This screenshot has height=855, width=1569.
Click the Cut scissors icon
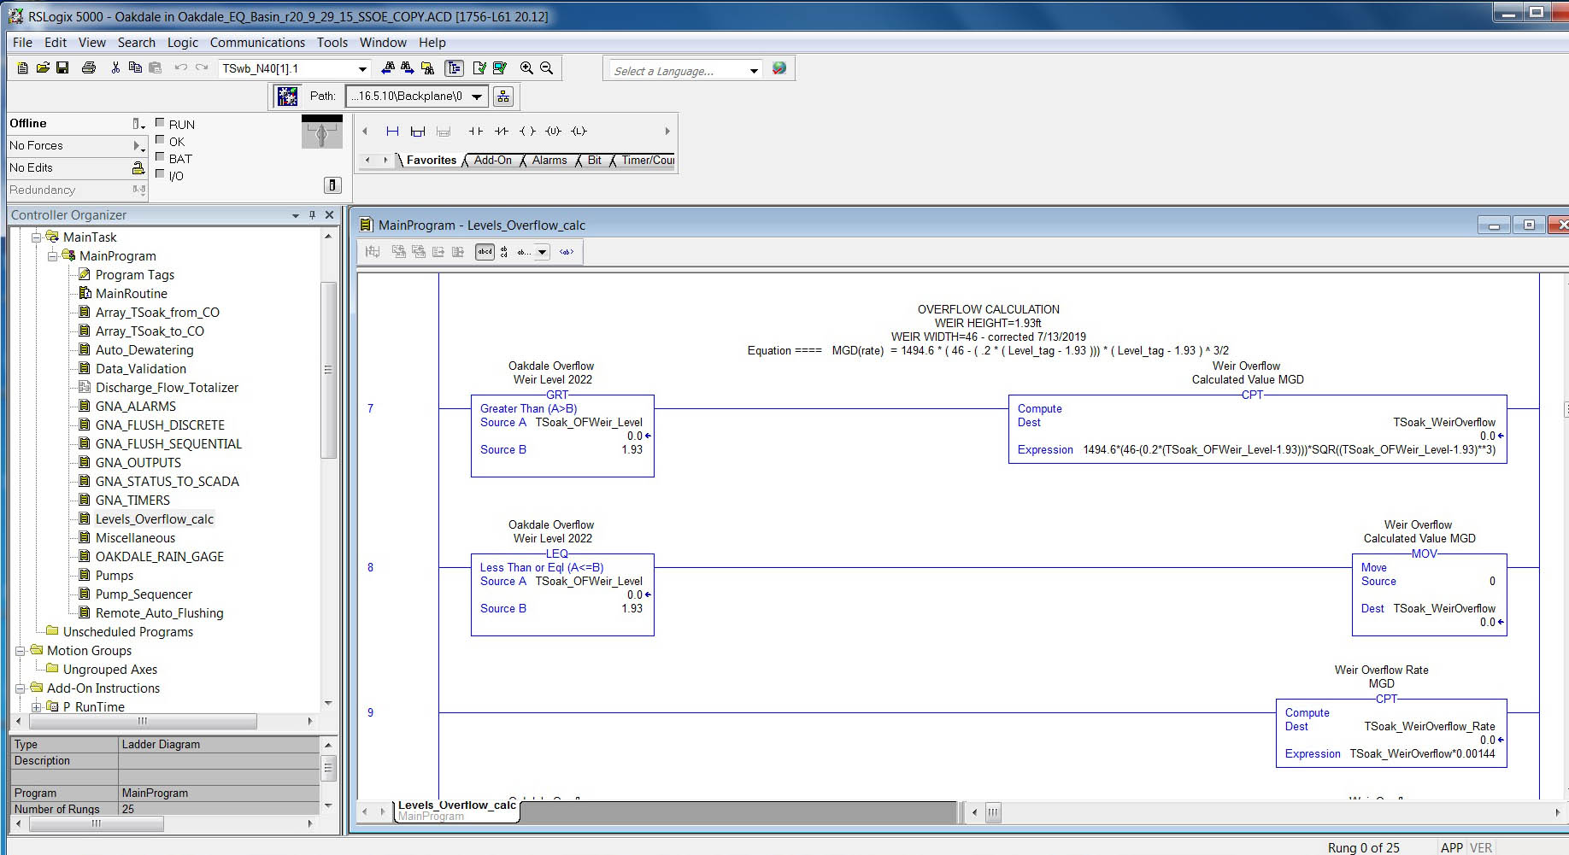pyautogui.click(x=115, y=68)
